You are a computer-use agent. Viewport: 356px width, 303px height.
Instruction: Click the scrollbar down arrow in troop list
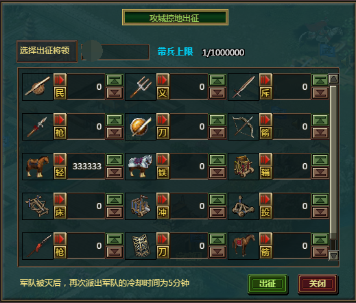click(333, 256)
